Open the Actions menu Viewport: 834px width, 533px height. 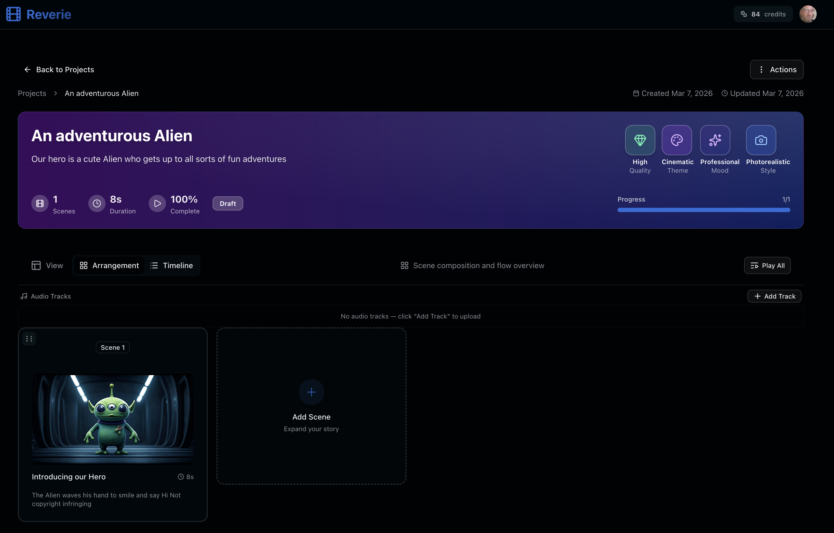(777, 70)
